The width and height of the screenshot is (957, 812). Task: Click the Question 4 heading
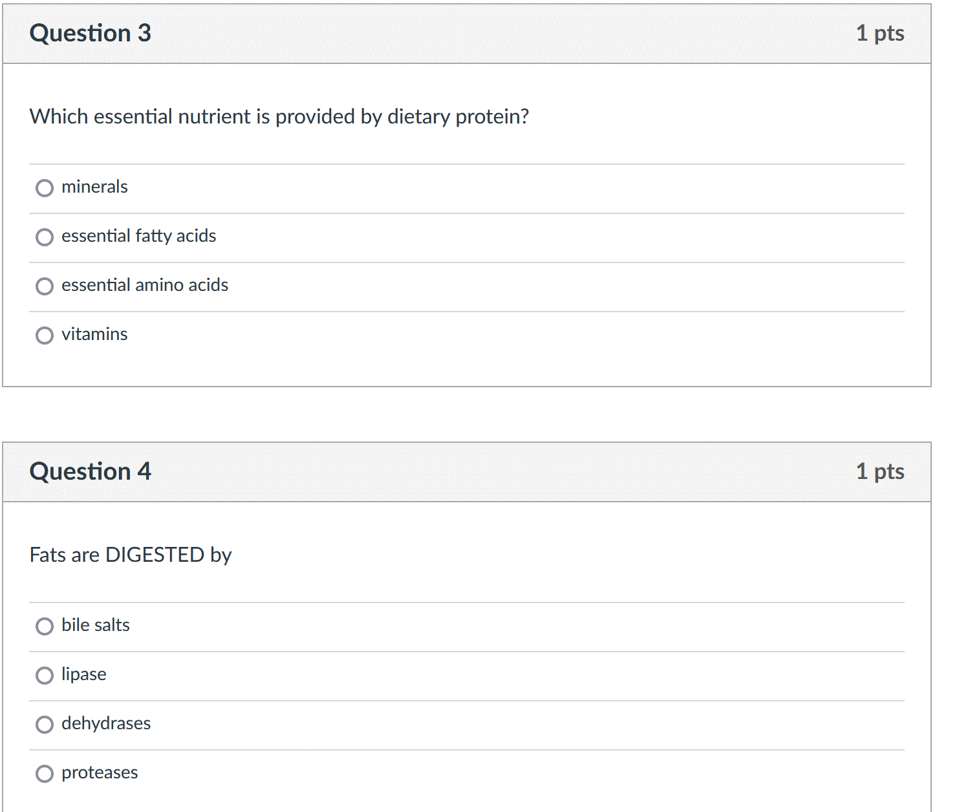(91, 471)
